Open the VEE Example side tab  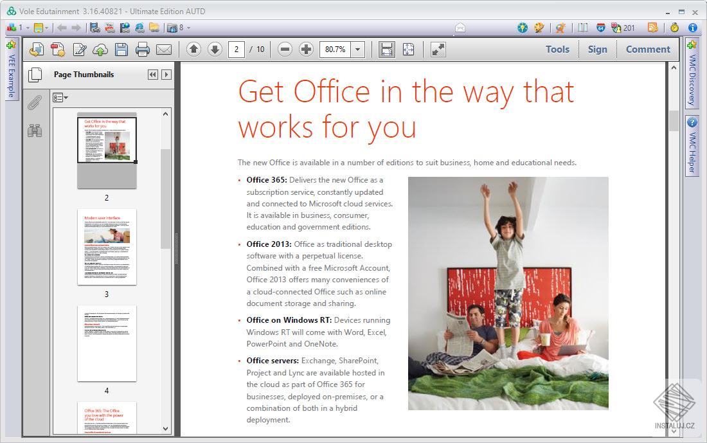[x=12, y=69]
